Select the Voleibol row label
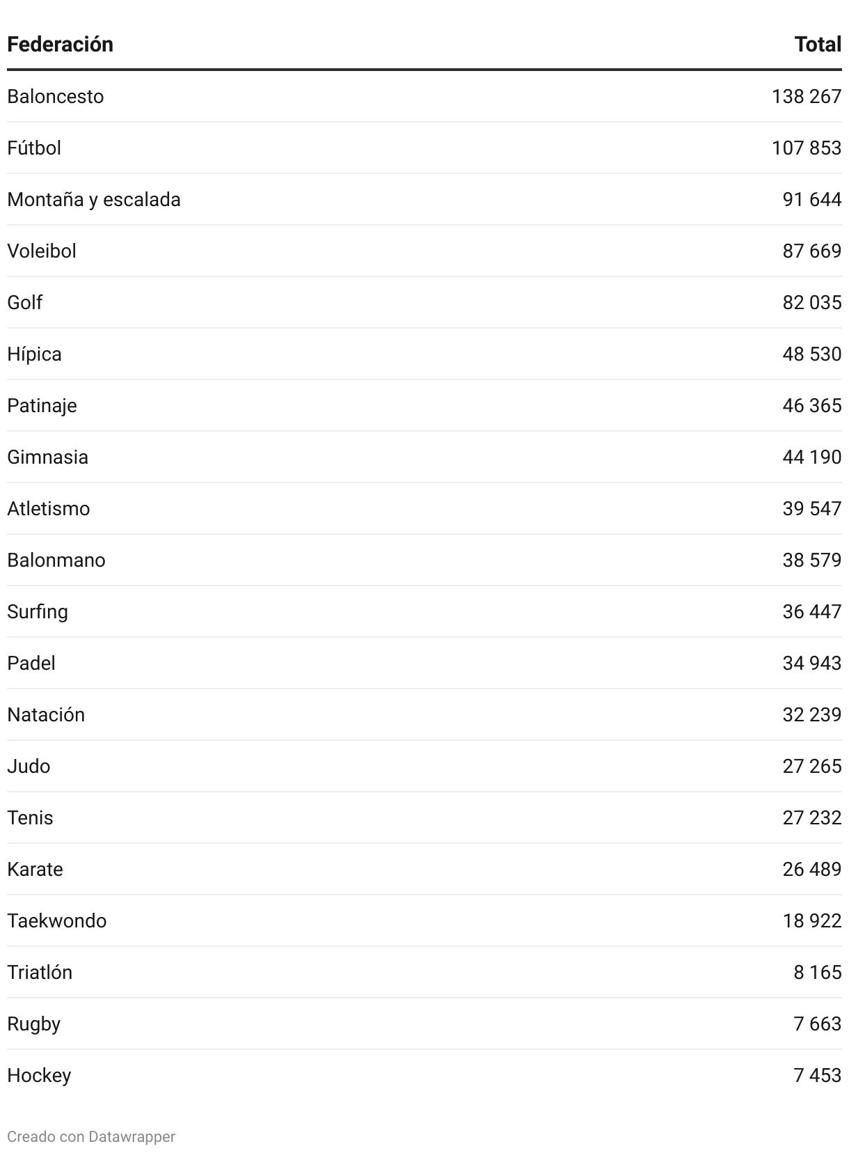The width and height of the screenshot is (849, 1153). click(42, 251)
